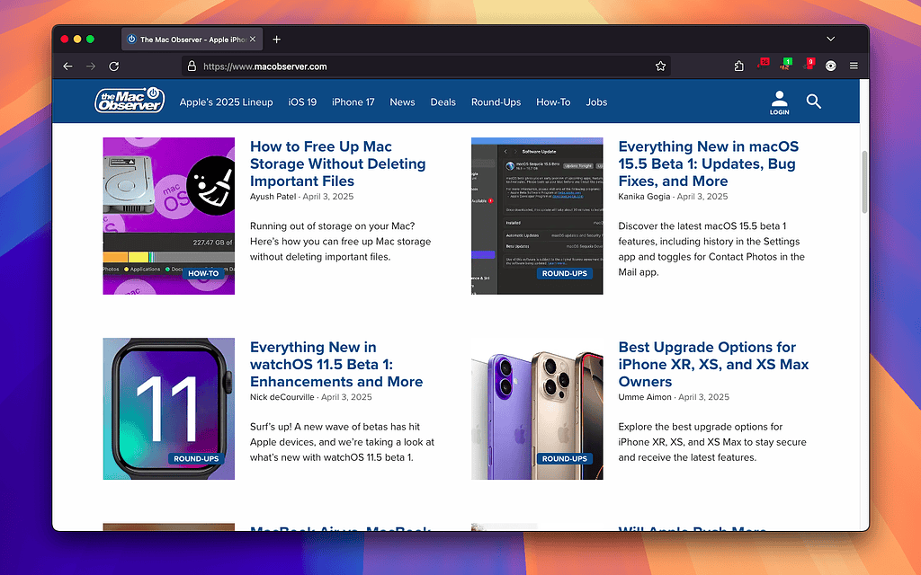The width and height of the screenshot is (921, 575).
Task: Click the Login user icon
Action: click(x=779, y=101)
